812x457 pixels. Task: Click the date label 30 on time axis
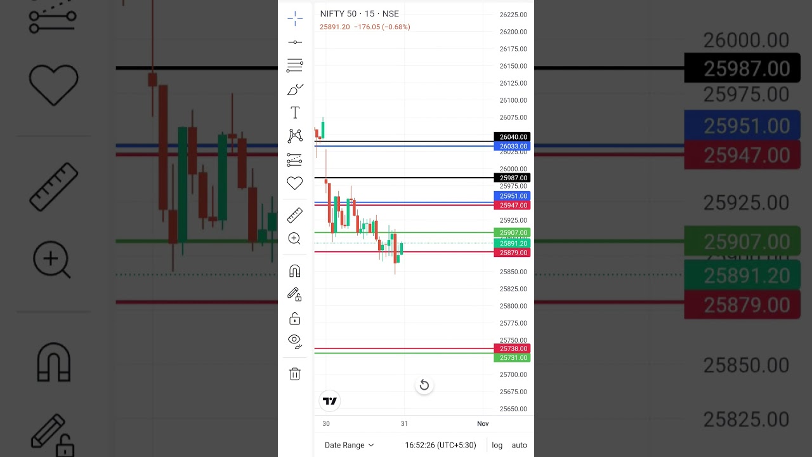(326, 423)
